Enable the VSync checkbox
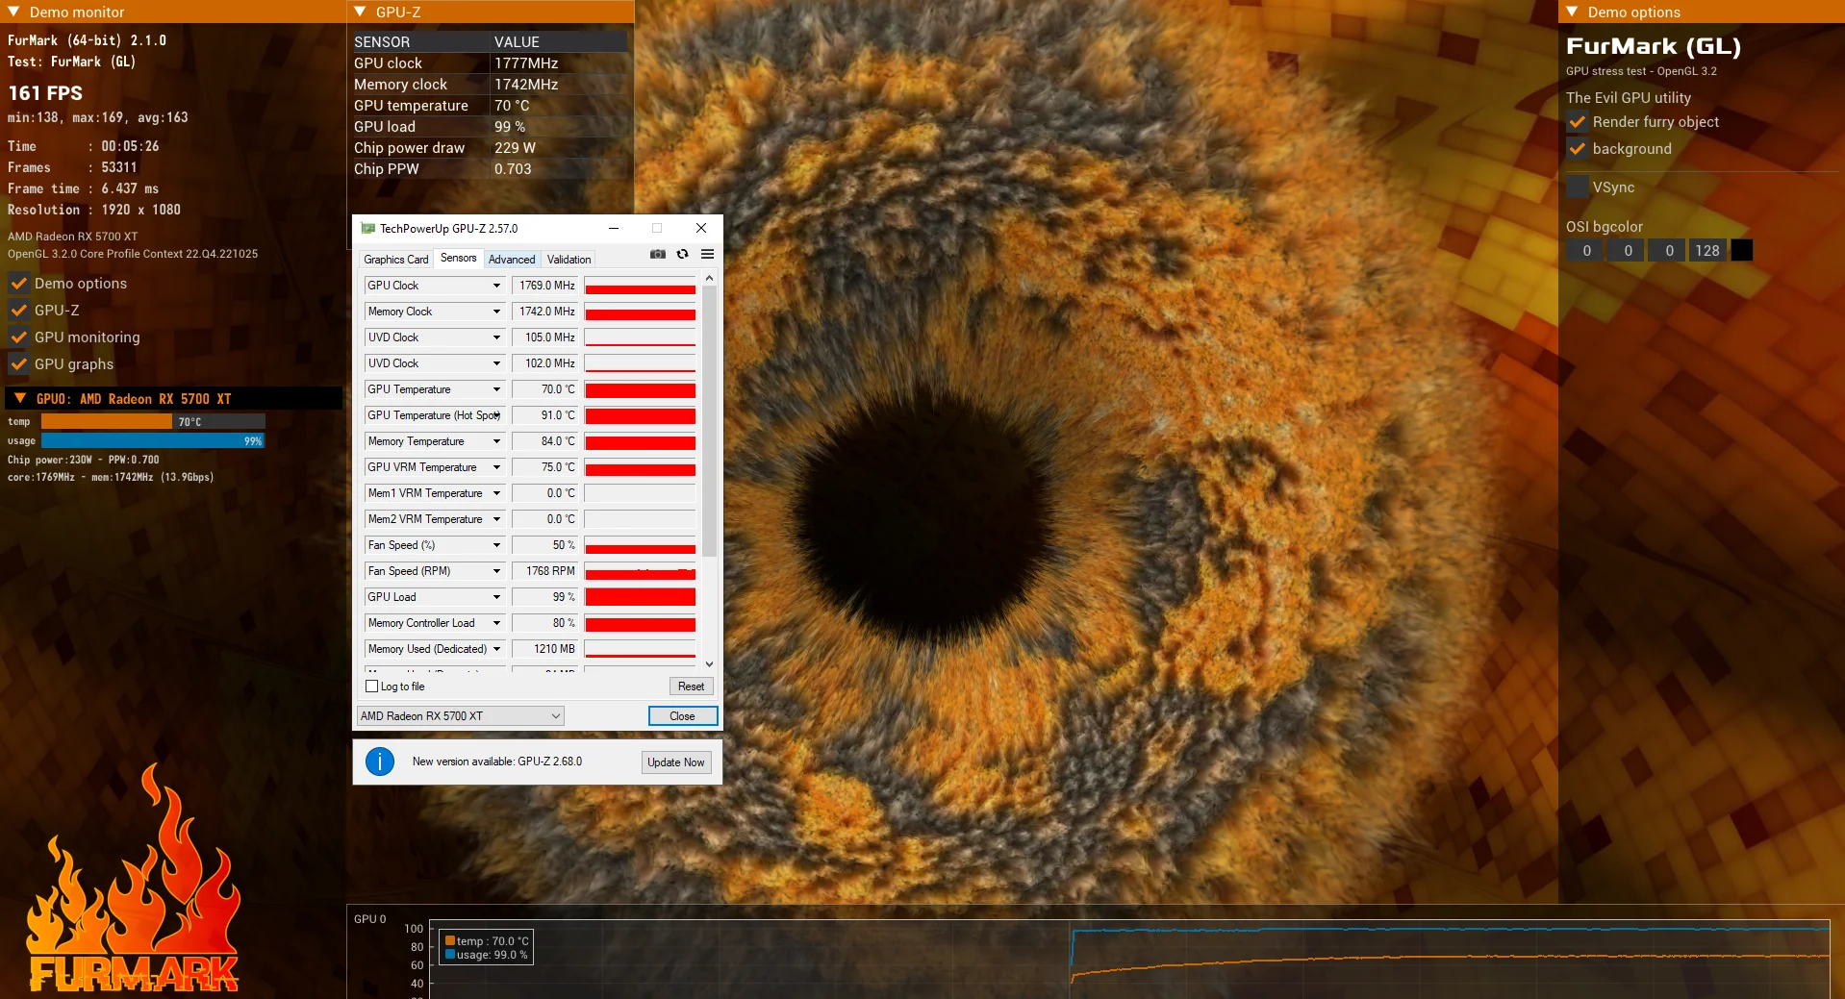Viewport: 1845px width, 999px height. tap(1577, 187)
